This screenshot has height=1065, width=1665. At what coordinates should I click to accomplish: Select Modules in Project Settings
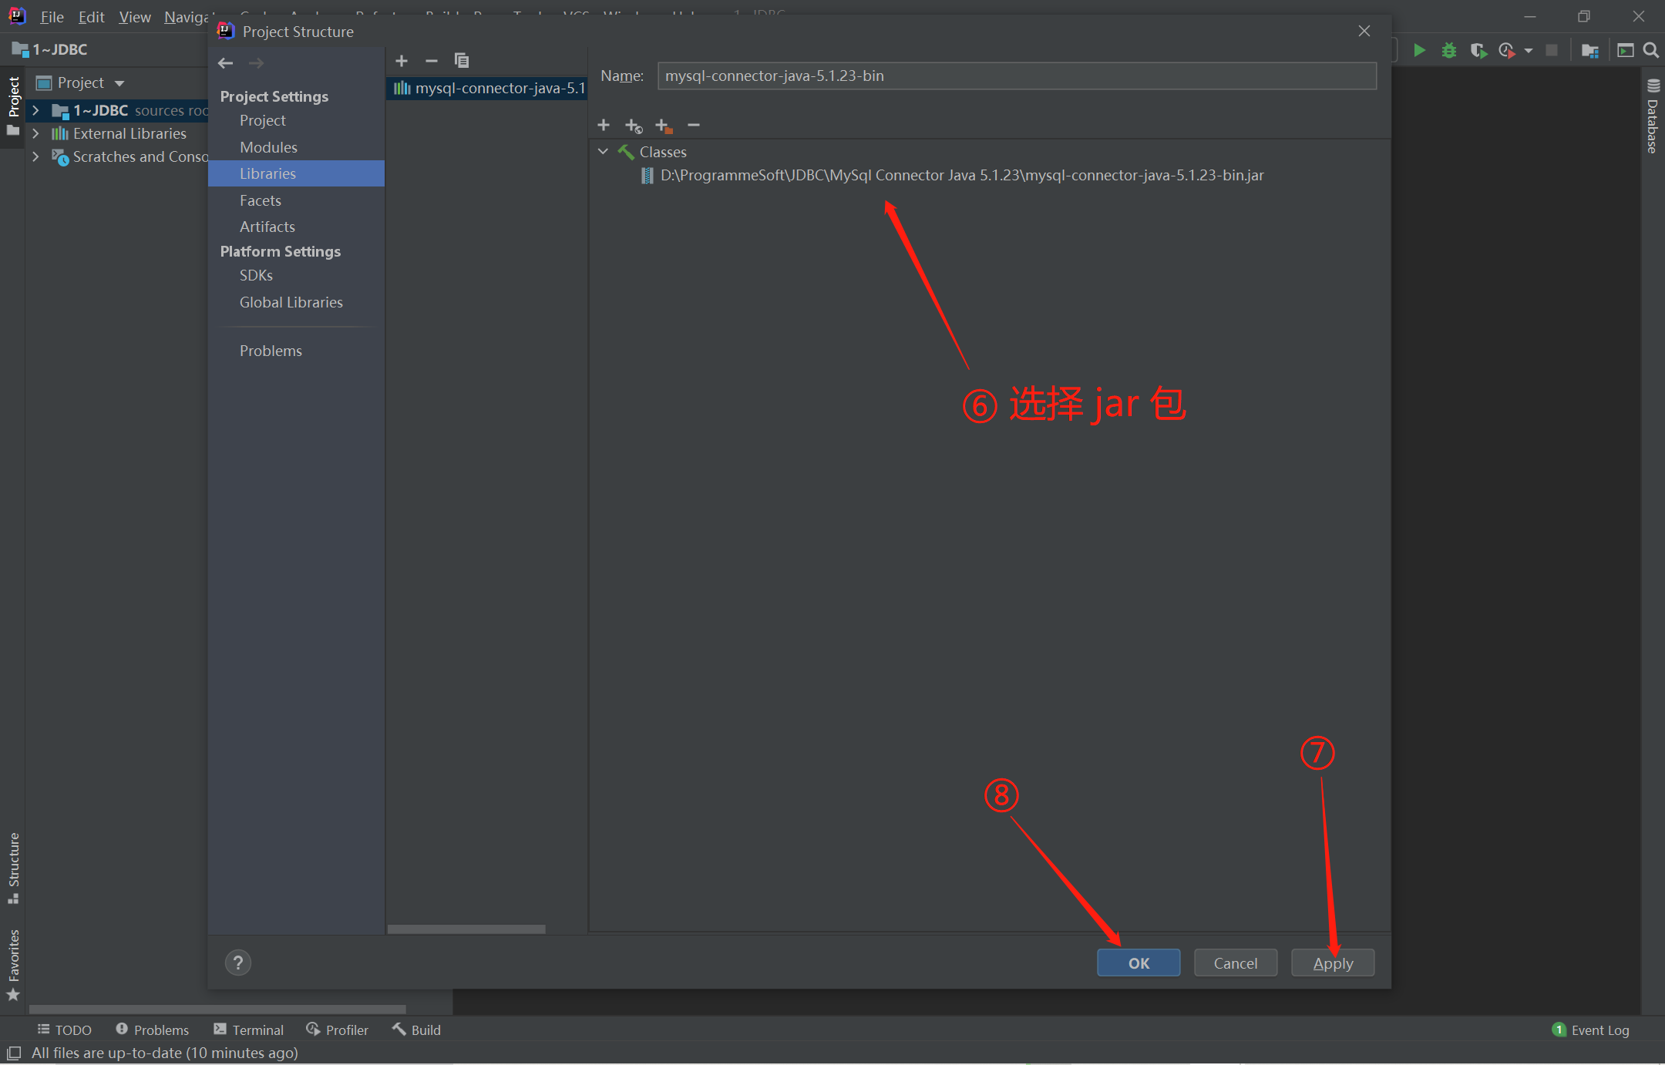(x=268, y=147)
